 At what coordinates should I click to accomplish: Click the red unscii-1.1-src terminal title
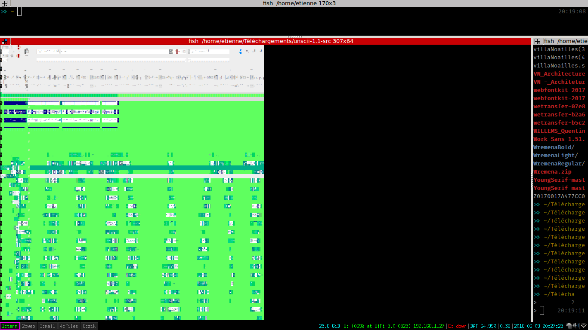[x=271, y=41]
